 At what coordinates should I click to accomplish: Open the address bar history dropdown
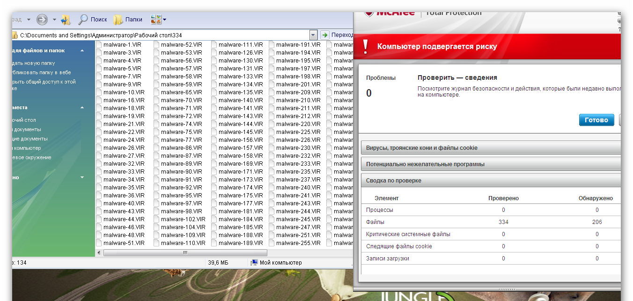pos(313,35)
